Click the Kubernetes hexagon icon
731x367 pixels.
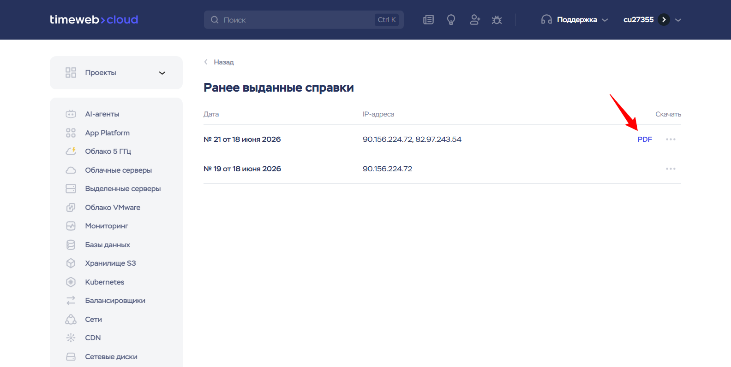point(71,282)
